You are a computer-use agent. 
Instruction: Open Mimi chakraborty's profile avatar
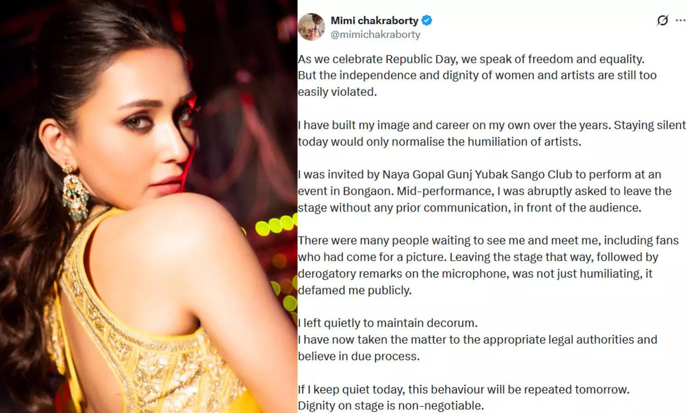(x=311, y=27)
